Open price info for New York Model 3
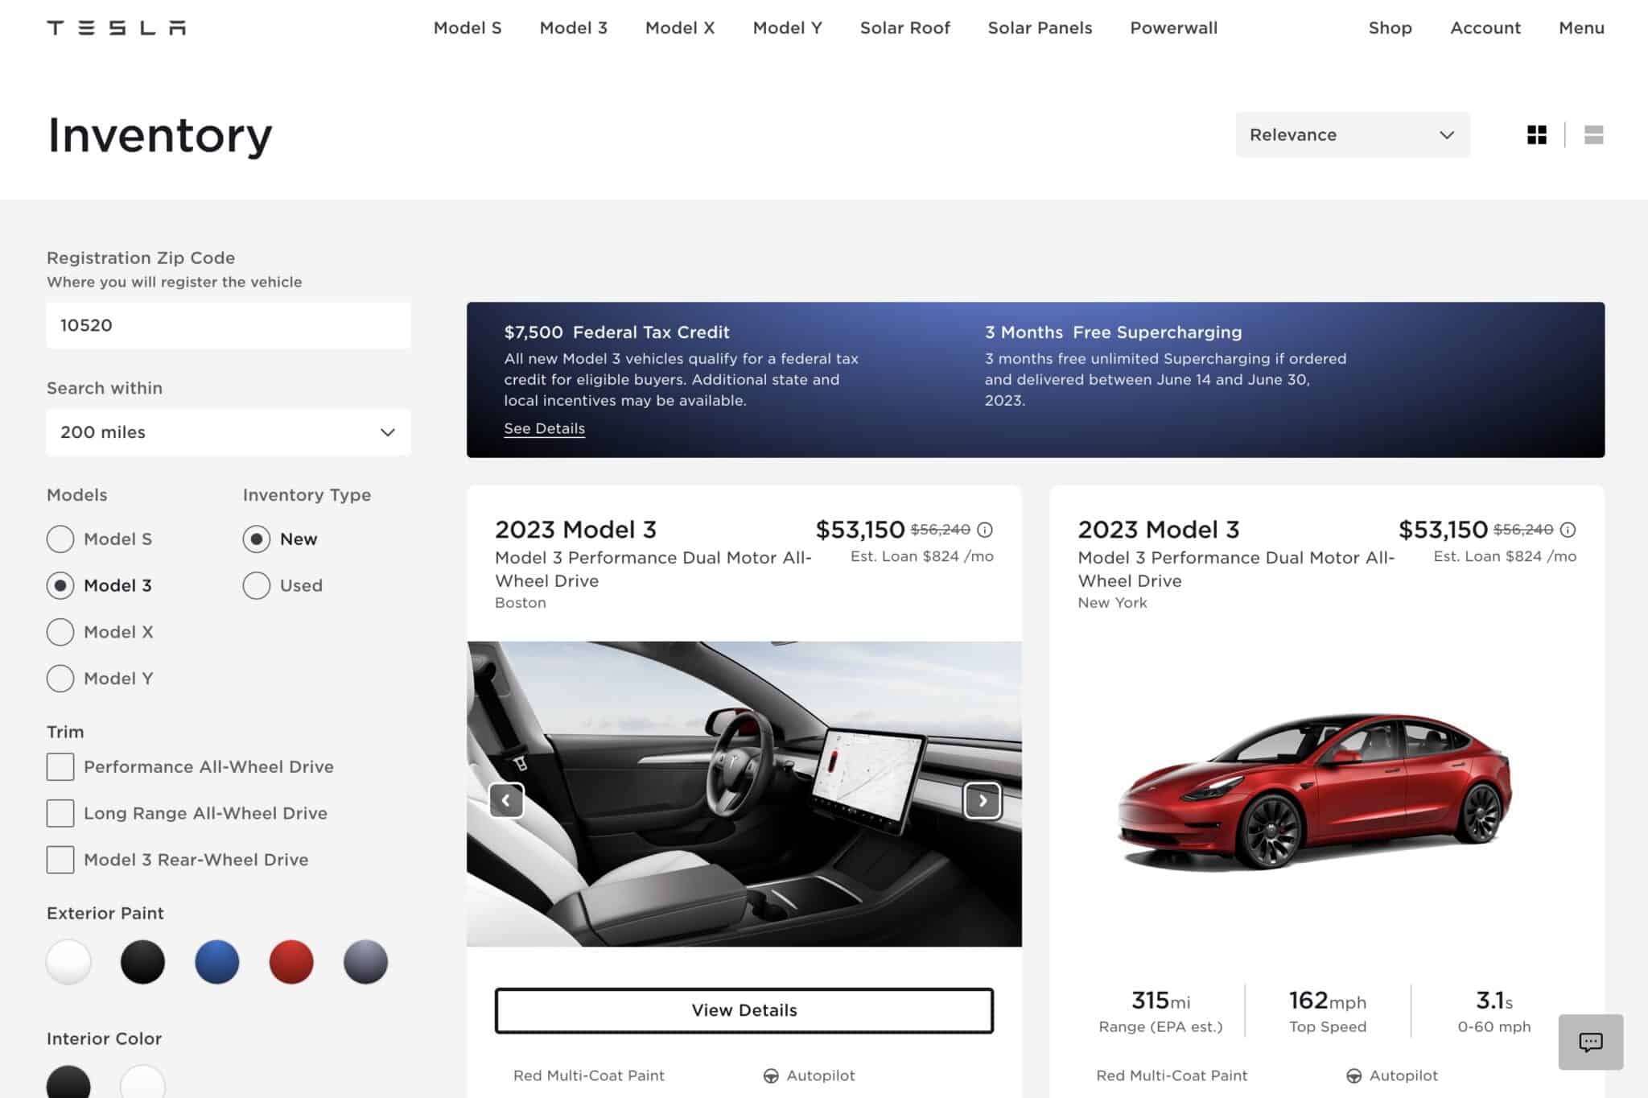The height and width of the screenshot is (1098, 1648). click(x=1568, y=530)
